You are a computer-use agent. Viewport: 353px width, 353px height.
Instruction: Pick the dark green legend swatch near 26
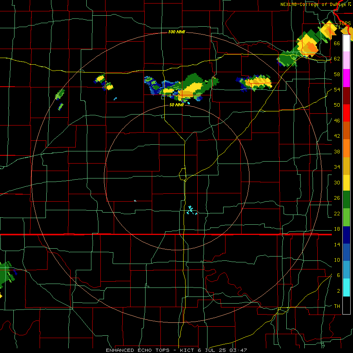346,200
